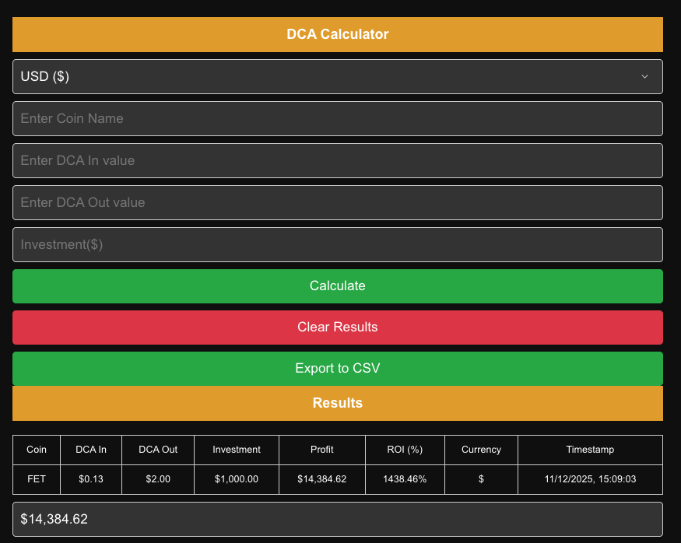Click the ROI (%) column header

click(x=405, y=450)
